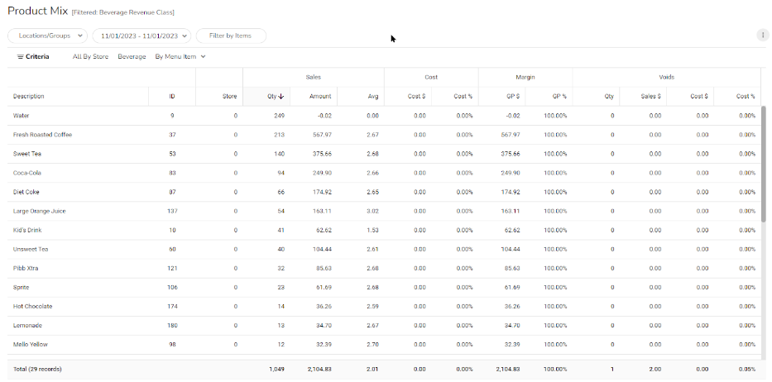Open the vertical three-dot options menu
772x382 pixels.
click(761, 35)
